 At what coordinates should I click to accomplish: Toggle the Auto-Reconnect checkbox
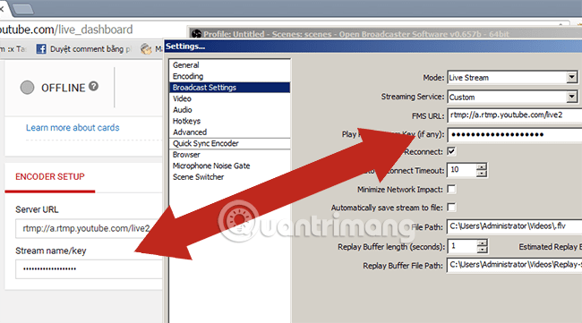(x=451, y=151)
